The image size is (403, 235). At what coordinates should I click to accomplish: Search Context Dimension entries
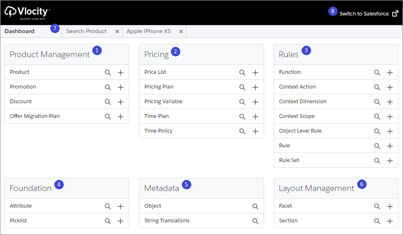coord(377,102)
